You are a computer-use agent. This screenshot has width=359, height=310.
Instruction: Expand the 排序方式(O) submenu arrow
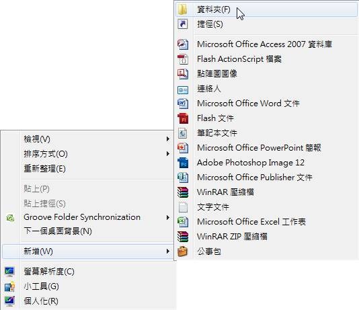168,154
